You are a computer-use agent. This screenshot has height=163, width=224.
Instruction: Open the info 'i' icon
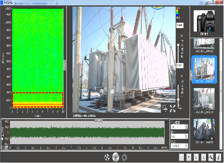pyautogui.click(x=218, y=157)
